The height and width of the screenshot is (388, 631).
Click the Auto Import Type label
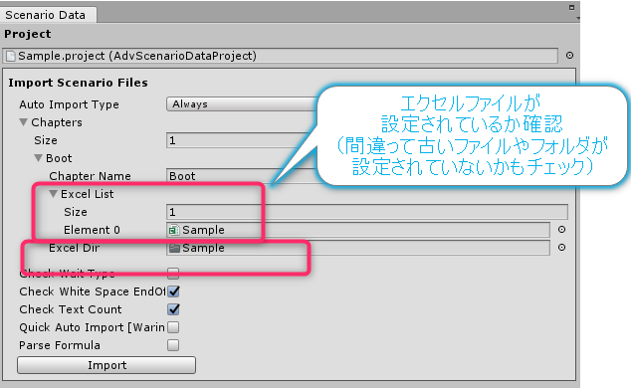pyautogui.click(x=69, y=104)
